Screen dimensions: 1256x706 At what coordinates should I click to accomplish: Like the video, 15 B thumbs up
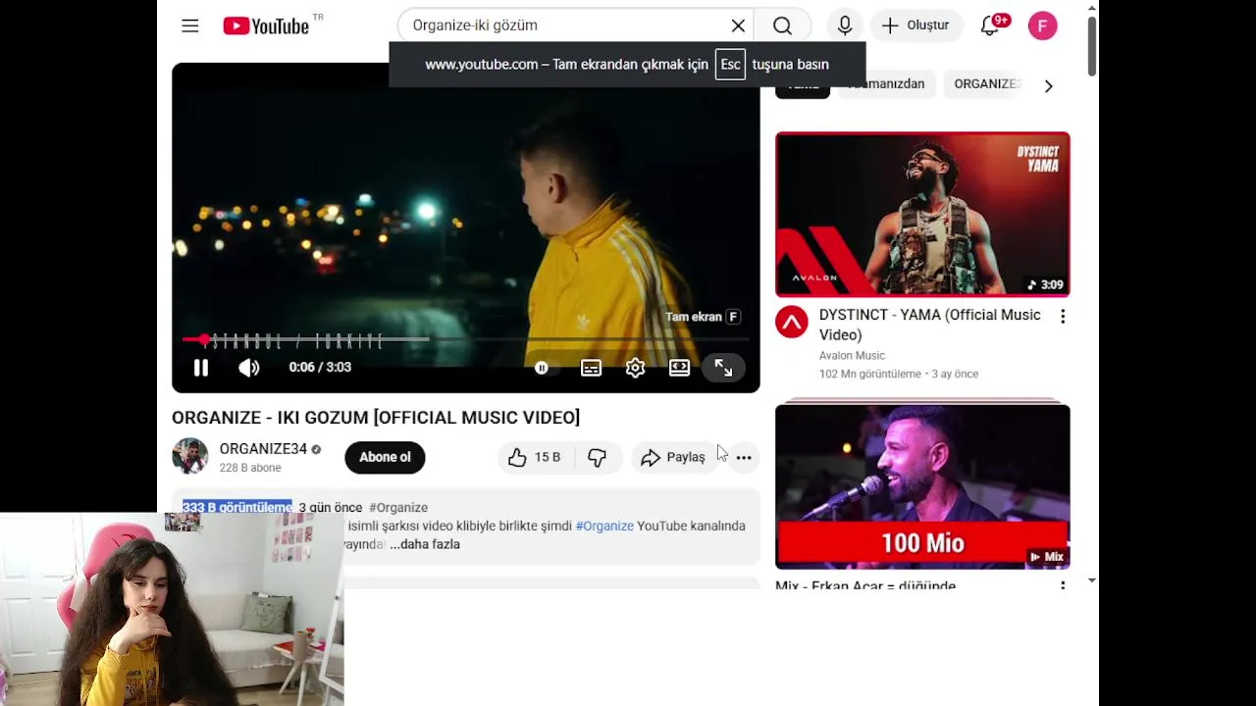click(535, 457)
